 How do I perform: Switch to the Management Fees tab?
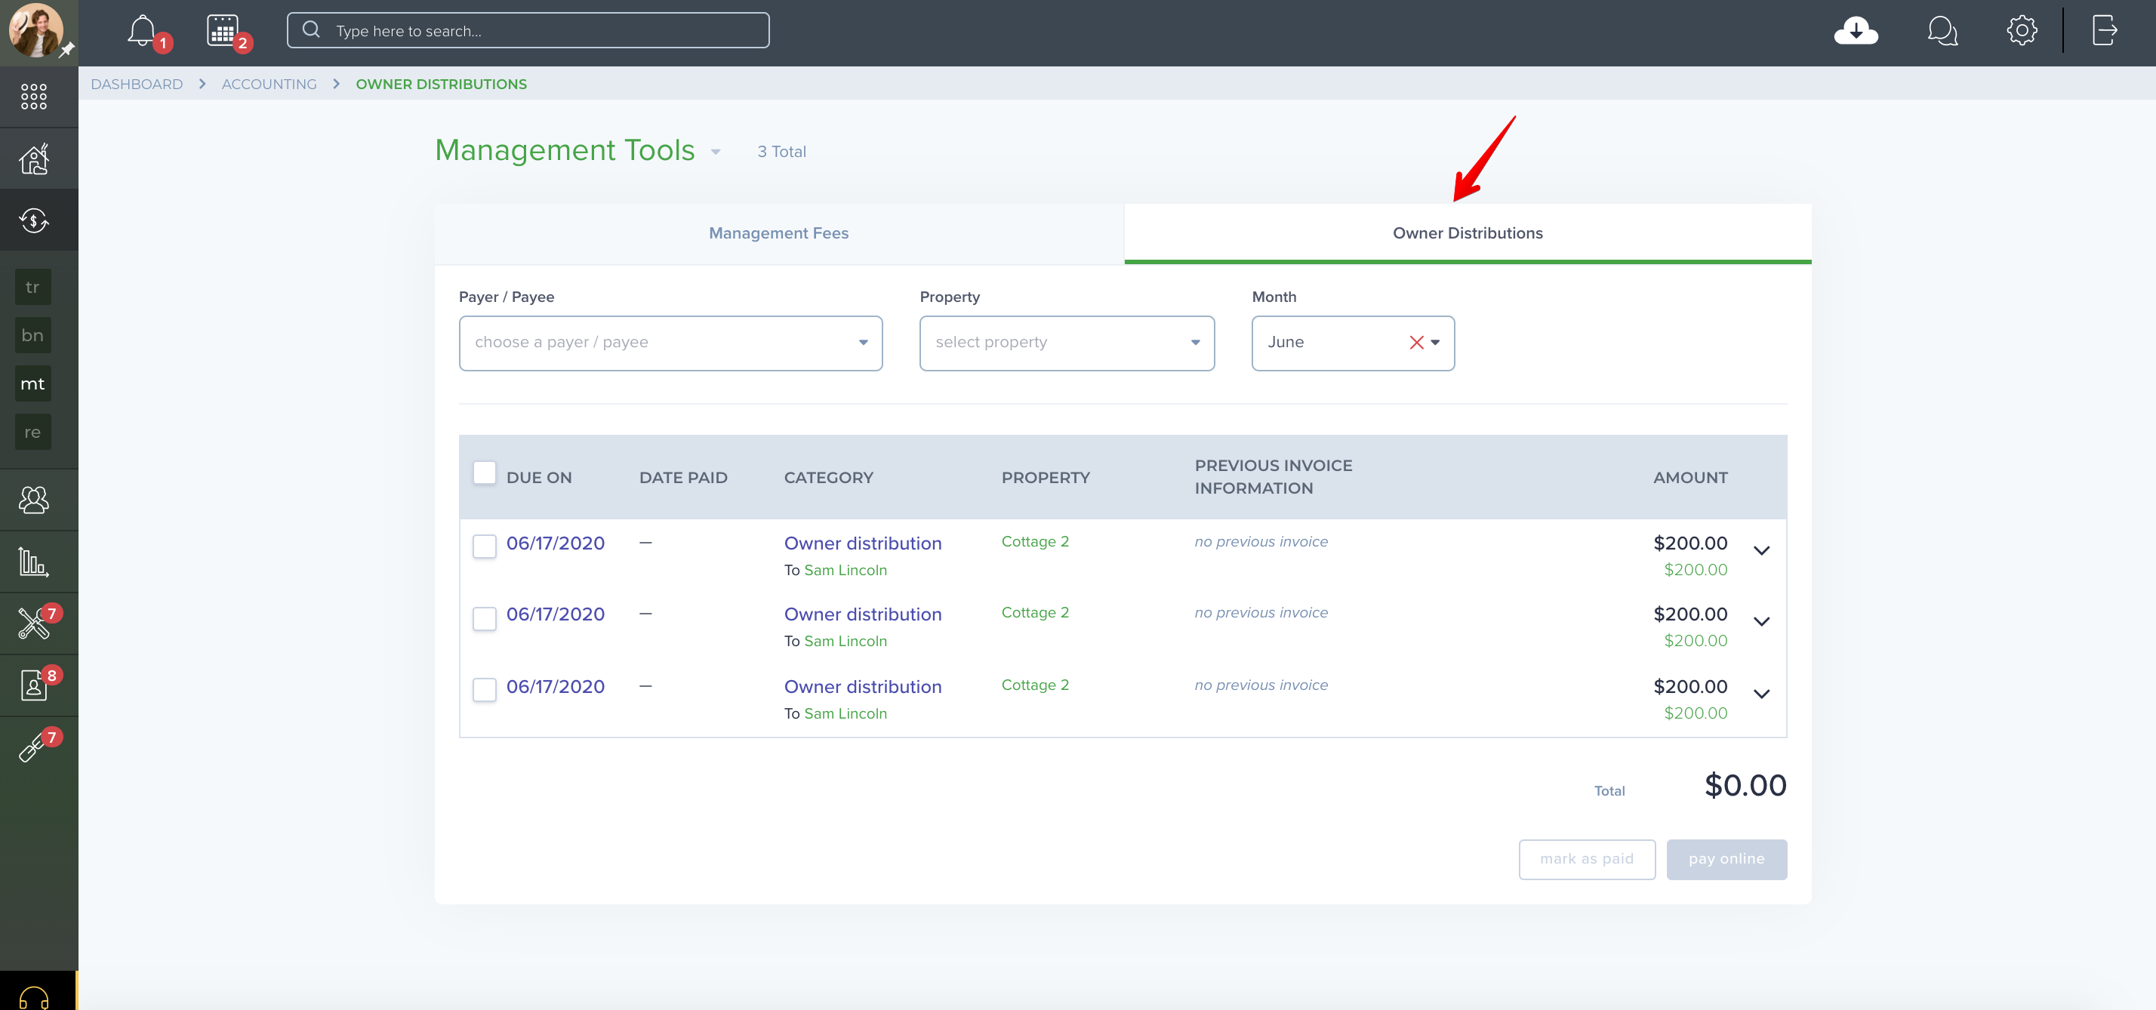point(778,233)
